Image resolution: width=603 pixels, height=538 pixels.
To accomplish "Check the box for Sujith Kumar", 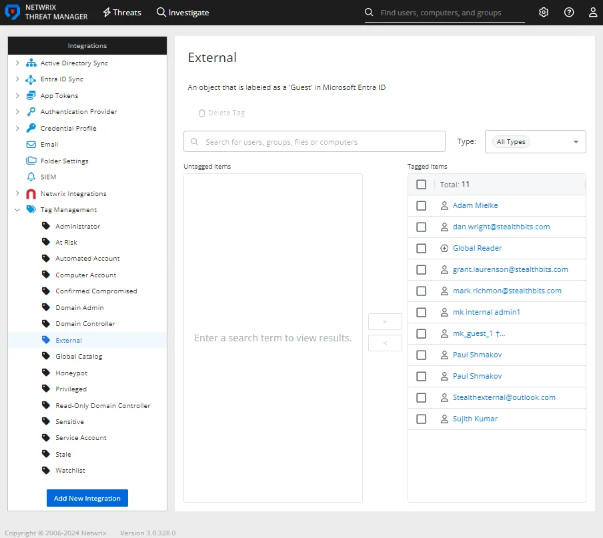I will [421, 419].
